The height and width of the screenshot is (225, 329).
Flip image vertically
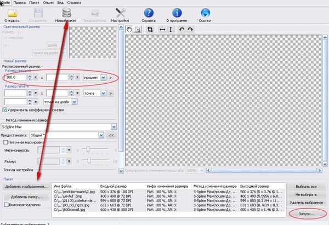pos(171,30)
